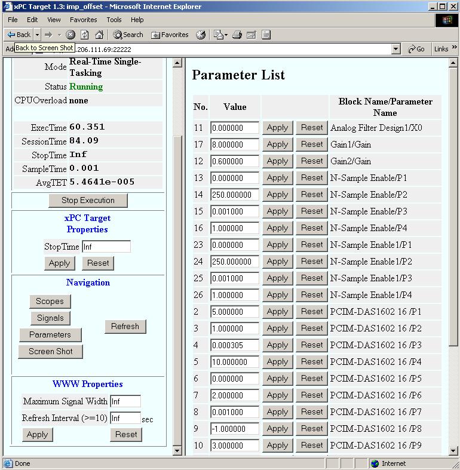The height and width of the screenshot is (470, 460).
Task: Apply the WWW Properties settings
Action: pyautogui.click(x=38, y=435)
